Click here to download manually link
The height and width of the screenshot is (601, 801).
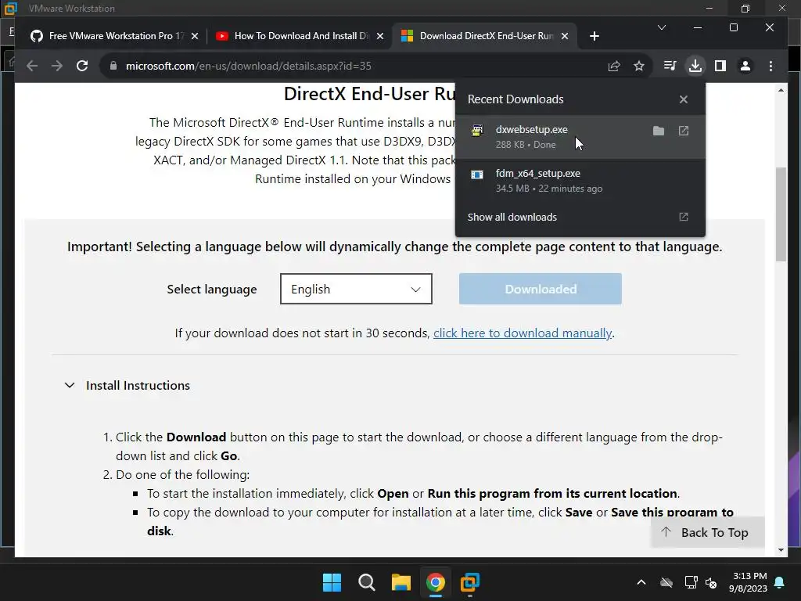(522, 333)
